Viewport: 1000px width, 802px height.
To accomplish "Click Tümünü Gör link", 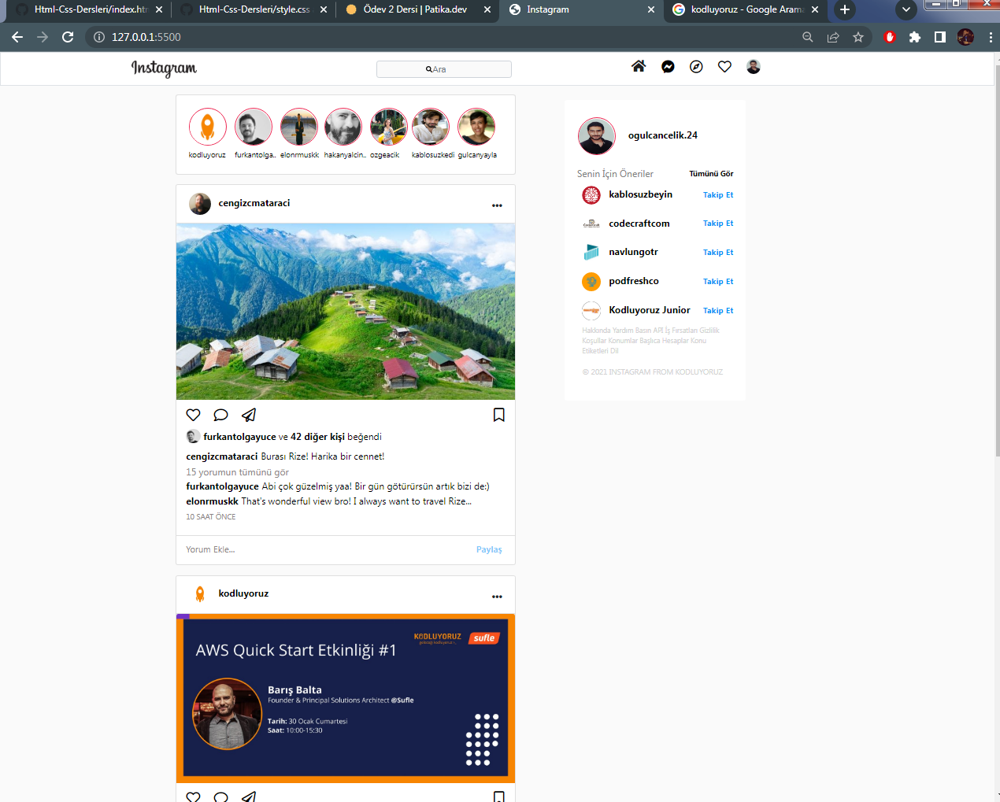I will (x=711, y=174).
